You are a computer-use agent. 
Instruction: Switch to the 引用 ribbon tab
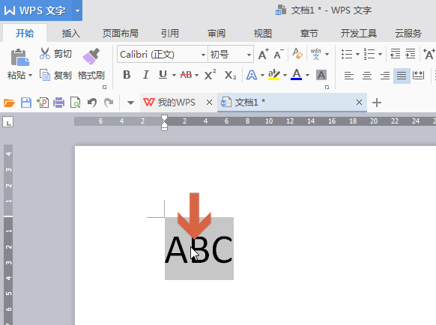pyautogui.click(x=169, y=34)
